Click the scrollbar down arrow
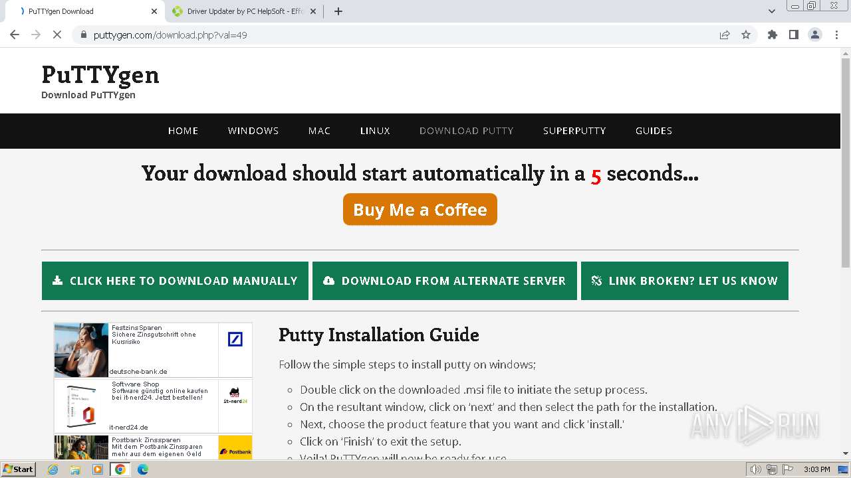This screenshot has width=851, height=478. [x=846, y=454]
